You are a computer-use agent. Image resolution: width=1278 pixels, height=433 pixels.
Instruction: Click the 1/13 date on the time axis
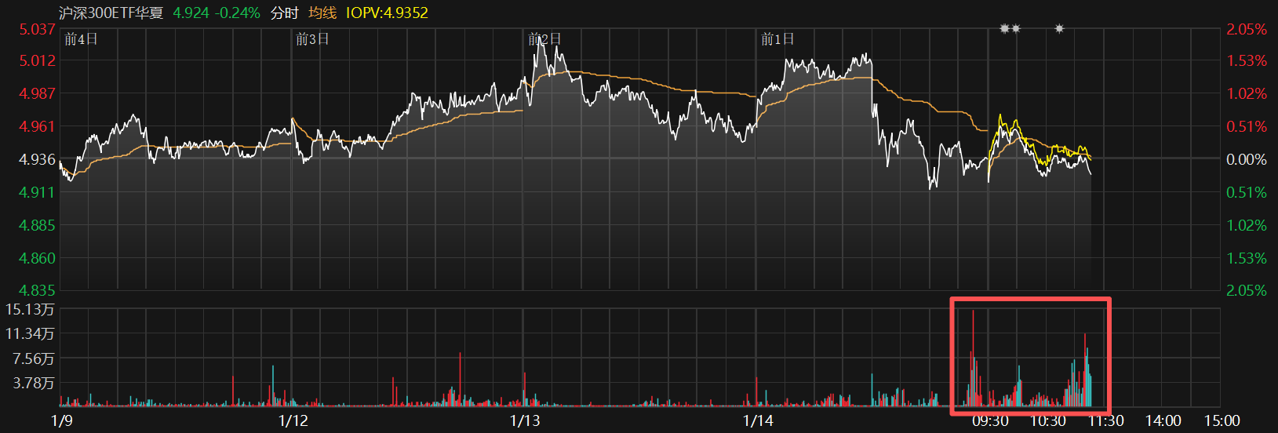point(525,421)
